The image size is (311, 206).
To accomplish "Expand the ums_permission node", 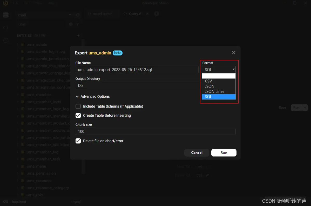I will coord(18,174).
